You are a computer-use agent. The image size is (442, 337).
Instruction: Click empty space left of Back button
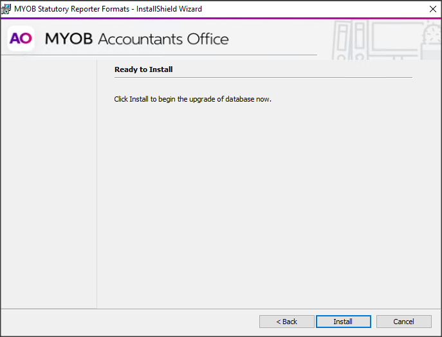129,322
